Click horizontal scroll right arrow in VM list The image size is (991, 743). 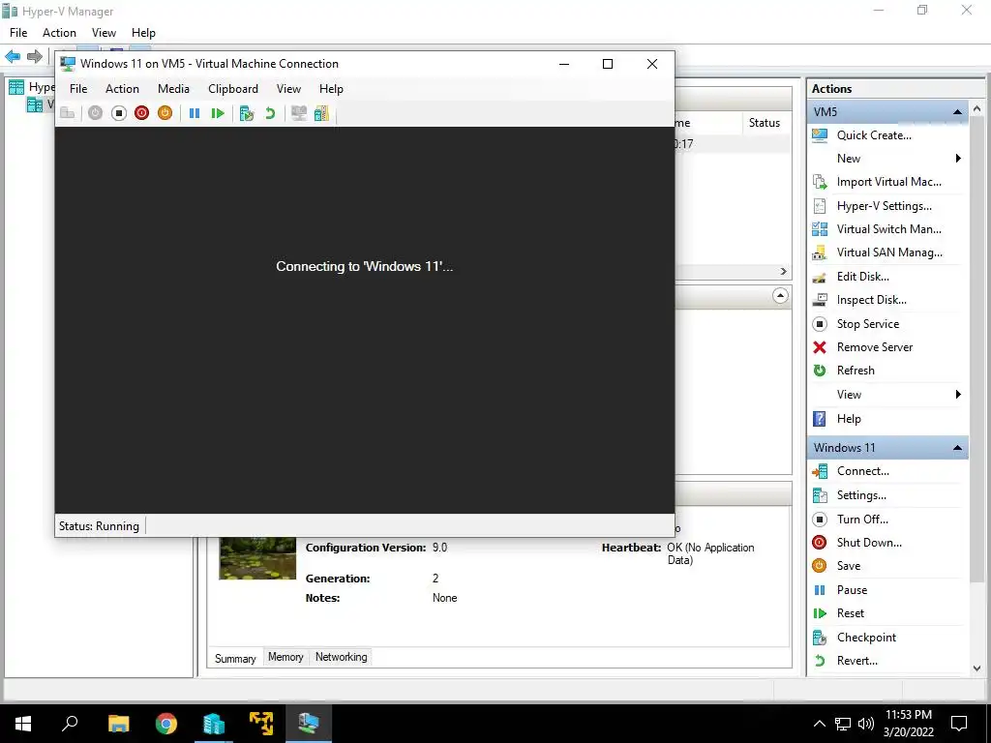784,272
